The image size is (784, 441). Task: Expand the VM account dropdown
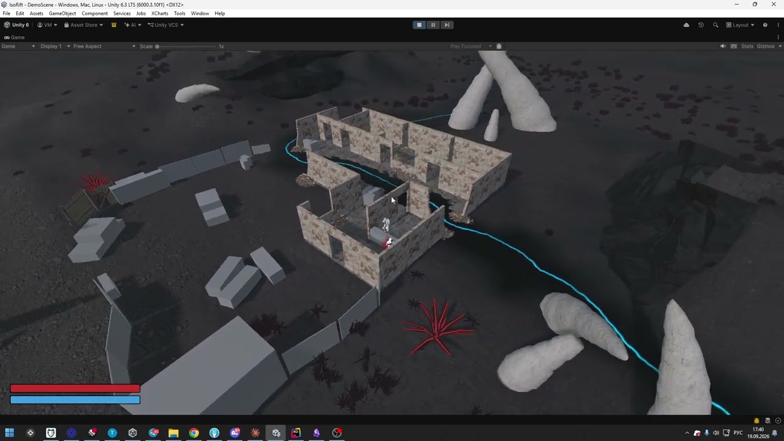click(x=48, y=25)
